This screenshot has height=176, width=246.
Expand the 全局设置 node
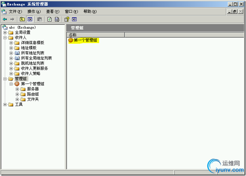coord(5,33)
